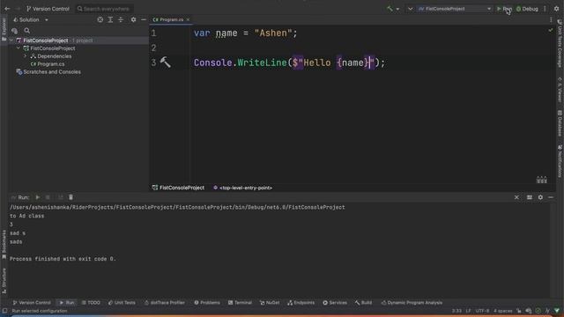The image size is (564, 317).
Task: Click the UTF-8 encoding status bar entry
Action: pos(482,311)
